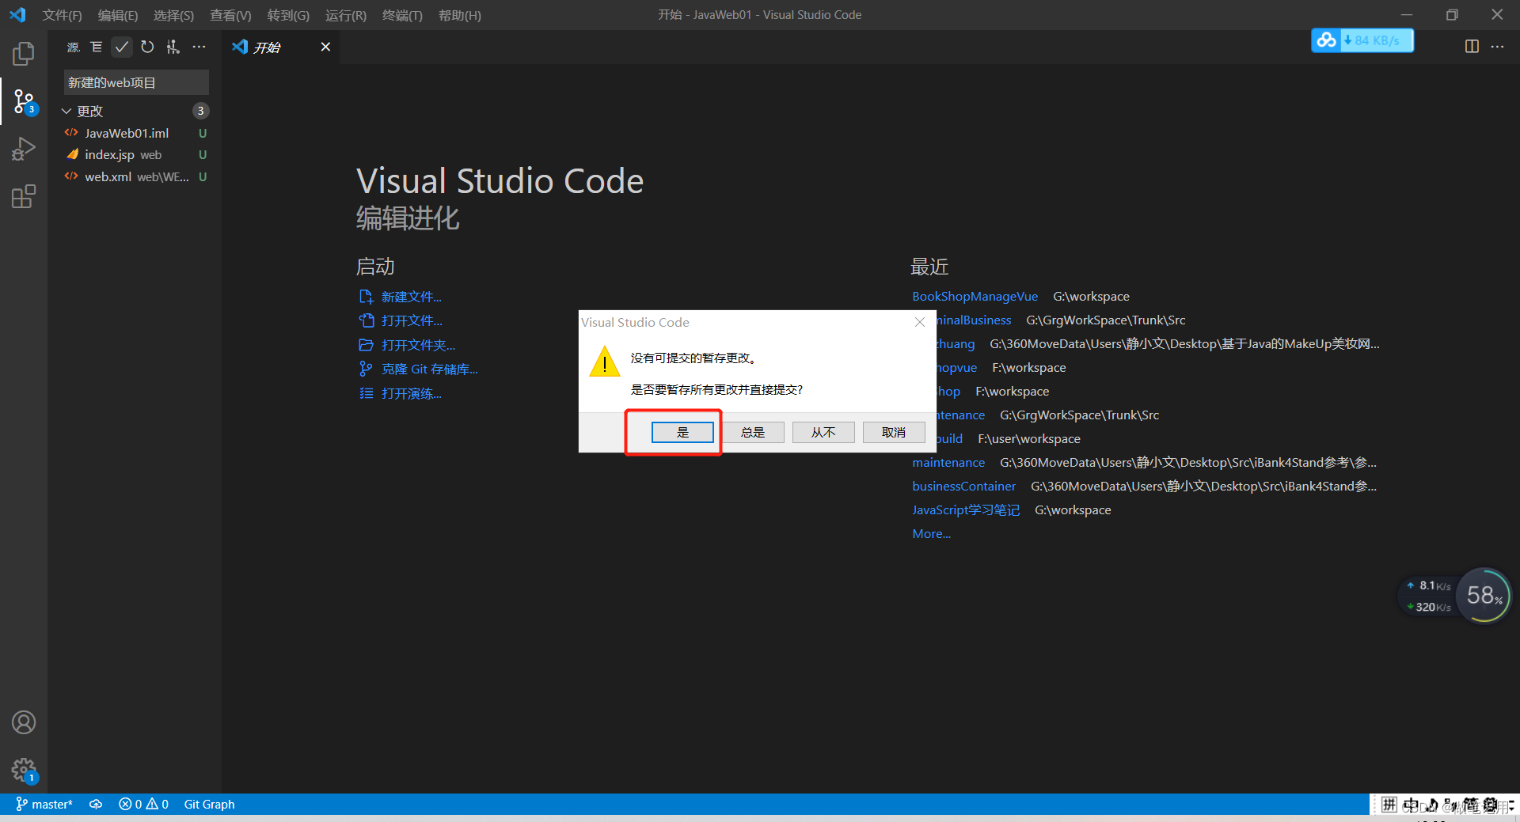Viewport: 1520px width, 822px height.
Task: Open the 帮助(H) menu
Action: click(459, 15)
